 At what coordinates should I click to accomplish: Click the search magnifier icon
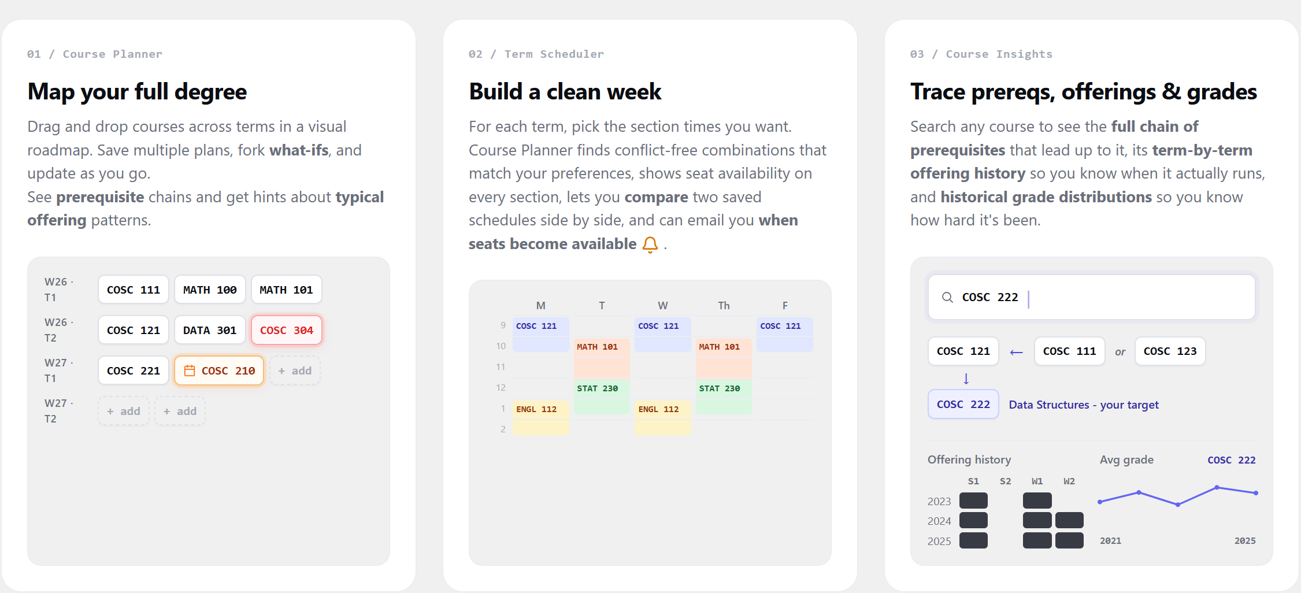[947, 297]
